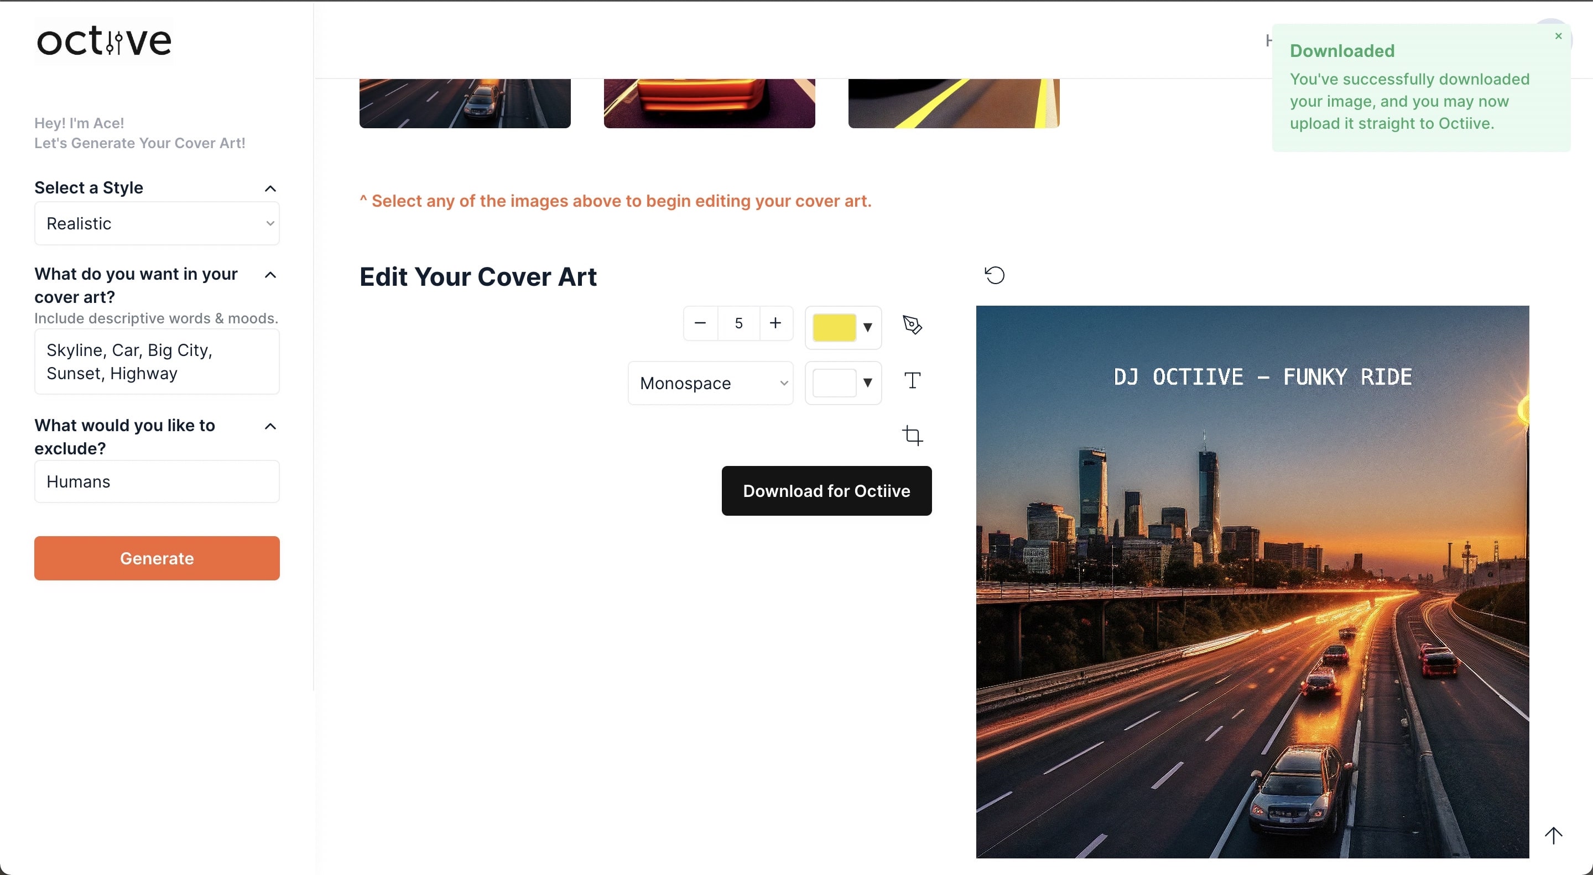Screen dimensions: 1593x875
Task: Collapse the exclusion options section
Action: point(270,426)
